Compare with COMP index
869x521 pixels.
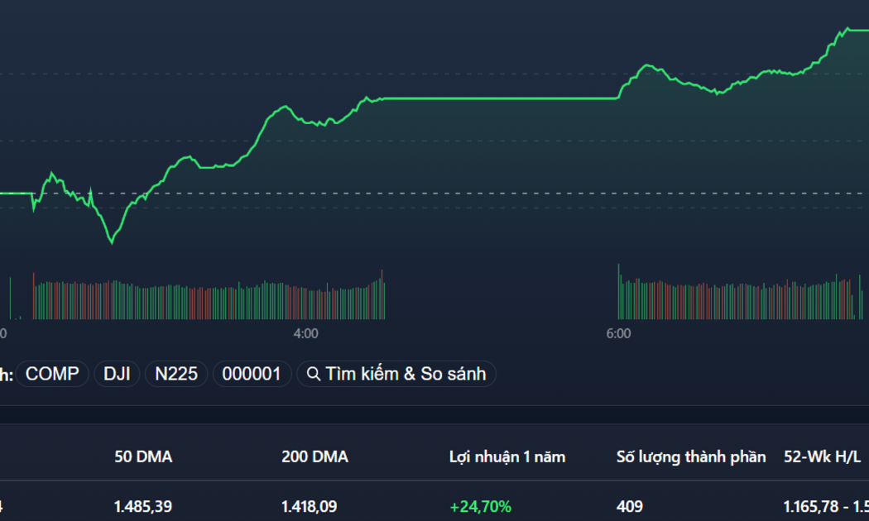coord(52,374)
